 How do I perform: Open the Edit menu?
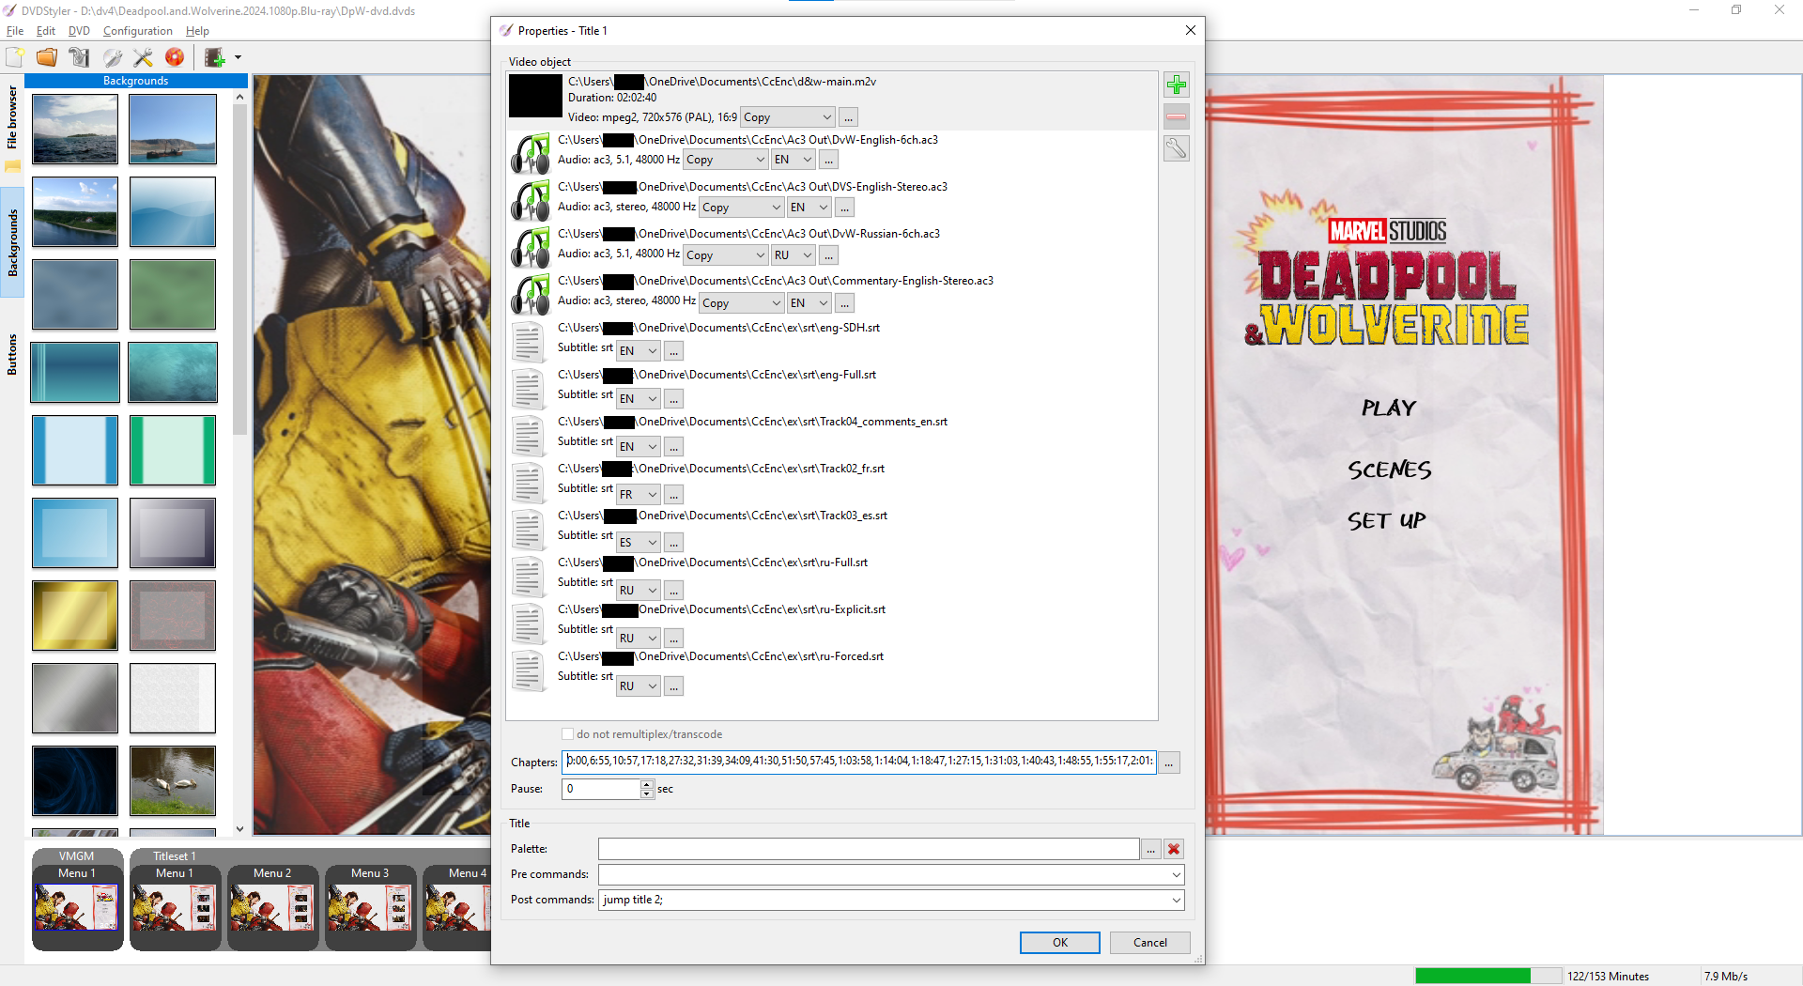click(46, 31)
